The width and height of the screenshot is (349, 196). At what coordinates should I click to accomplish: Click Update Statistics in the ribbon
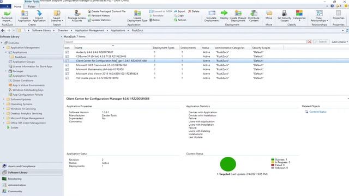[x=99, y=20]
